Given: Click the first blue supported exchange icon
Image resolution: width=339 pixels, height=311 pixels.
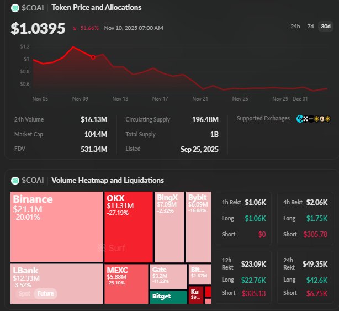Looking at the screenshot, I should [300, 119].
